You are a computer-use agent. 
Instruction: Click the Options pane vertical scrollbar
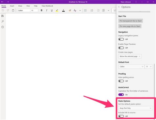click(154, 80)
